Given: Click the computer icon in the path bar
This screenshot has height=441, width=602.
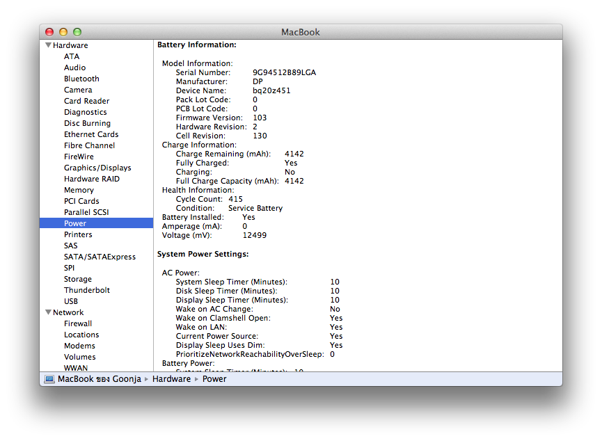Looking at the screenshot, I should (49, 379).
